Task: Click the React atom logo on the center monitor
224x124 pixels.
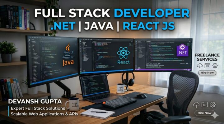Action: pyautogui.click(x=124, y=53)
